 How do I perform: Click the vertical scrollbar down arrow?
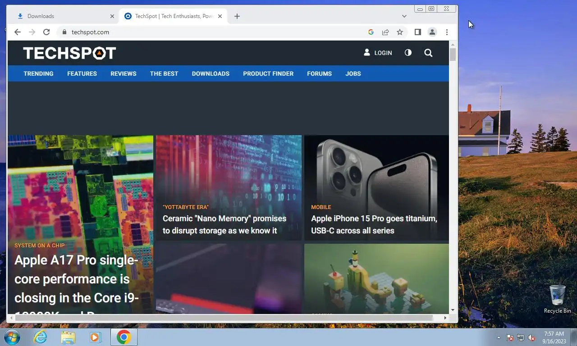[453, 310]
